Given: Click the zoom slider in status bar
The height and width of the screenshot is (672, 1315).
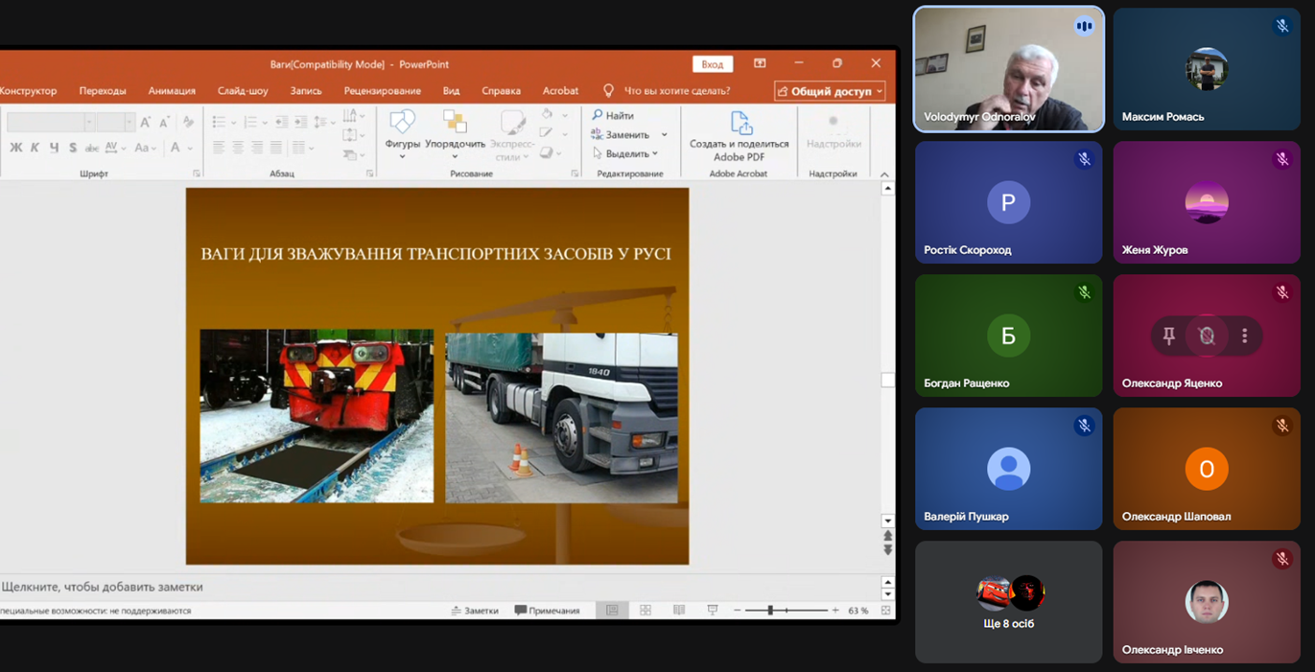Looking at the screenshot, I should [770, 611].
